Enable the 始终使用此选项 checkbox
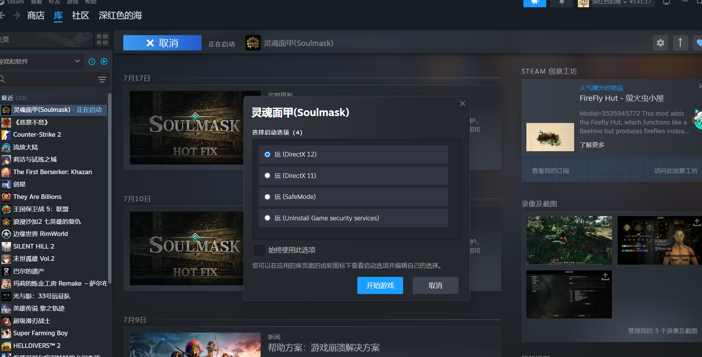702x357 pixels. pyautogui.click(x=259, y=250)
